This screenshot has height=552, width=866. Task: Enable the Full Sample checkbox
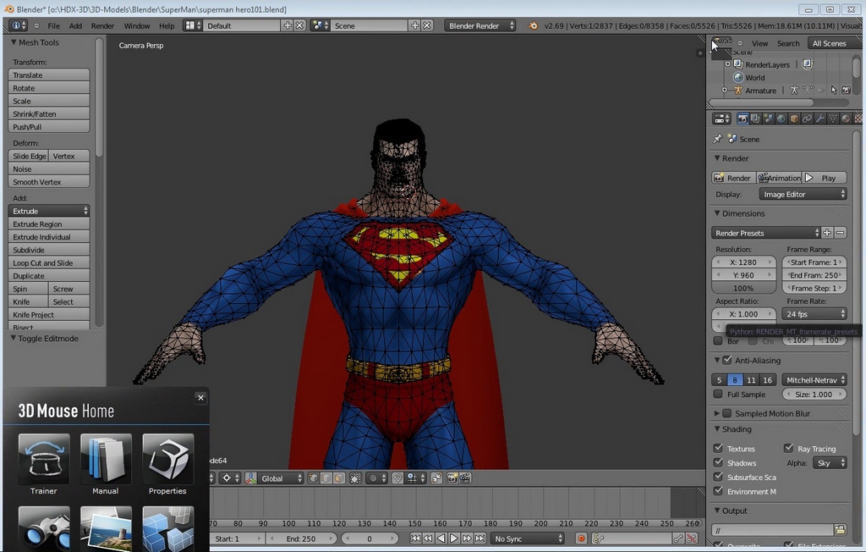[x=718, y=395]
